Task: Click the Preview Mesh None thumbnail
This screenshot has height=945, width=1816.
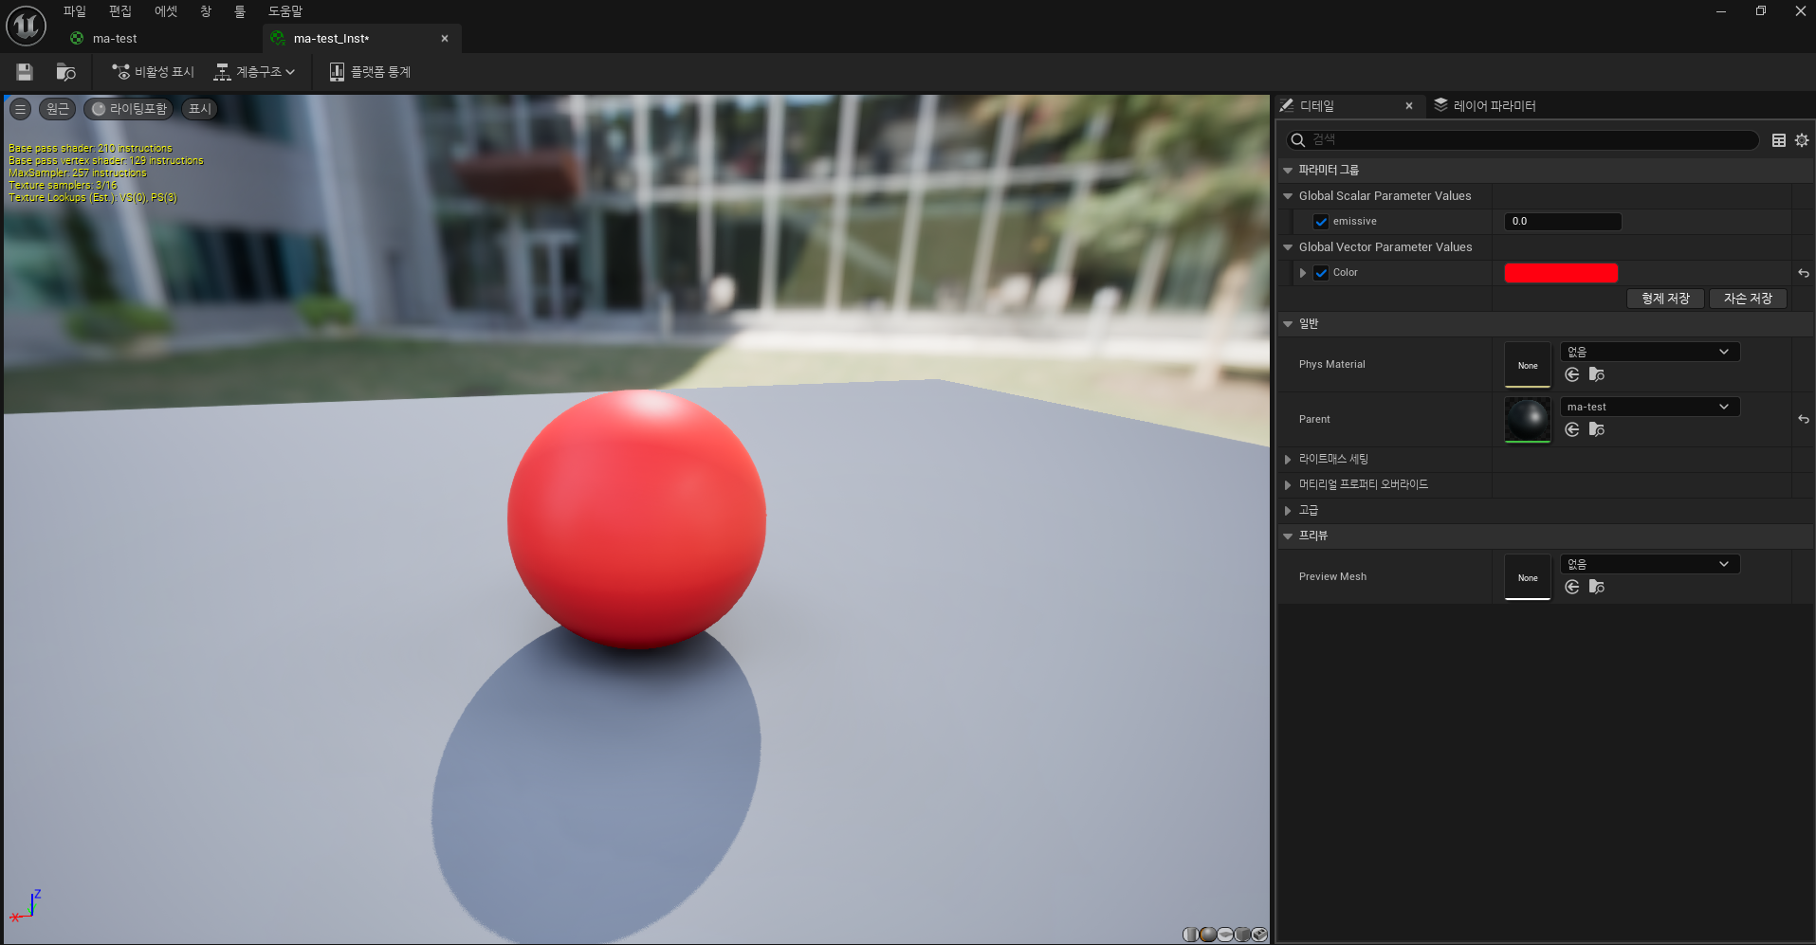Action: click(x=1528, y=577)
